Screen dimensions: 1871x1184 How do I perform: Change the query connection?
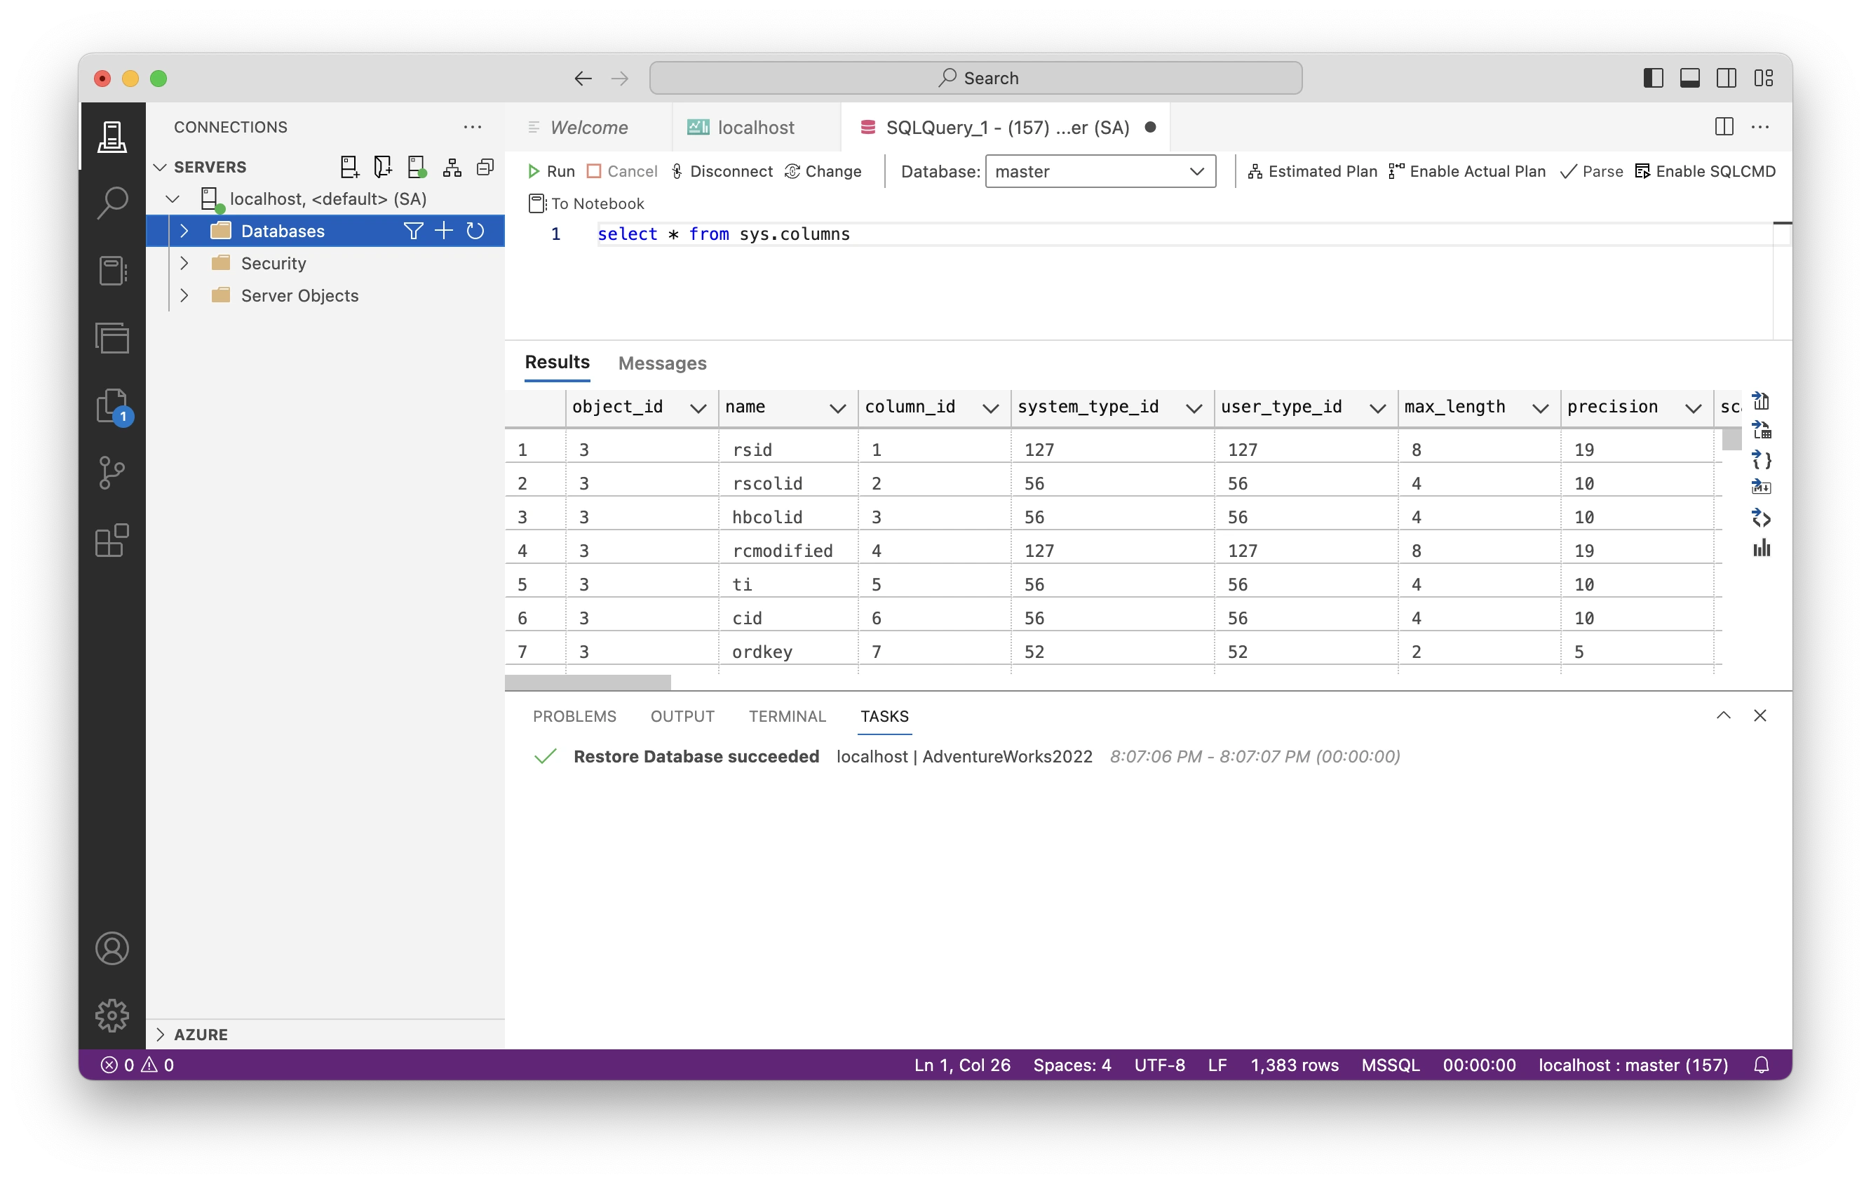coord(823,172)
